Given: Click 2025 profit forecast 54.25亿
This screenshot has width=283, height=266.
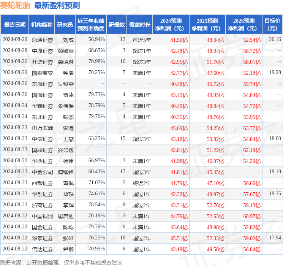Looking at the screenshot, I should [x=215, y=128].
